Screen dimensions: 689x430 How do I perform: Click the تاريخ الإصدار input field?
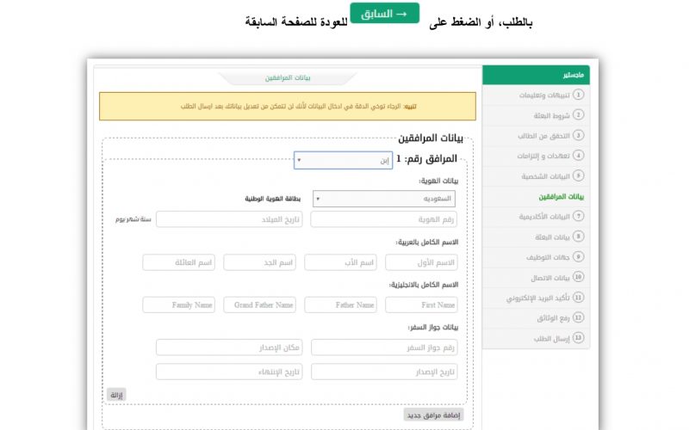point(384,372)
